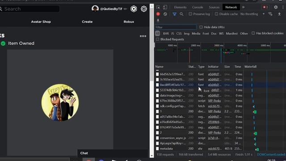
Task: Tick the checkbox of the metadata request row
Action: 157,148
